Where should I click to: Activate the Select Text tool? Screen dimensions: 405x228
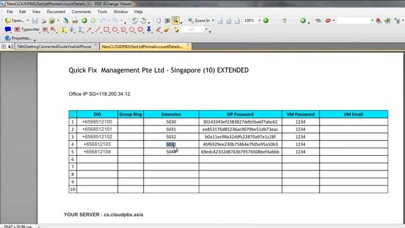176,20
